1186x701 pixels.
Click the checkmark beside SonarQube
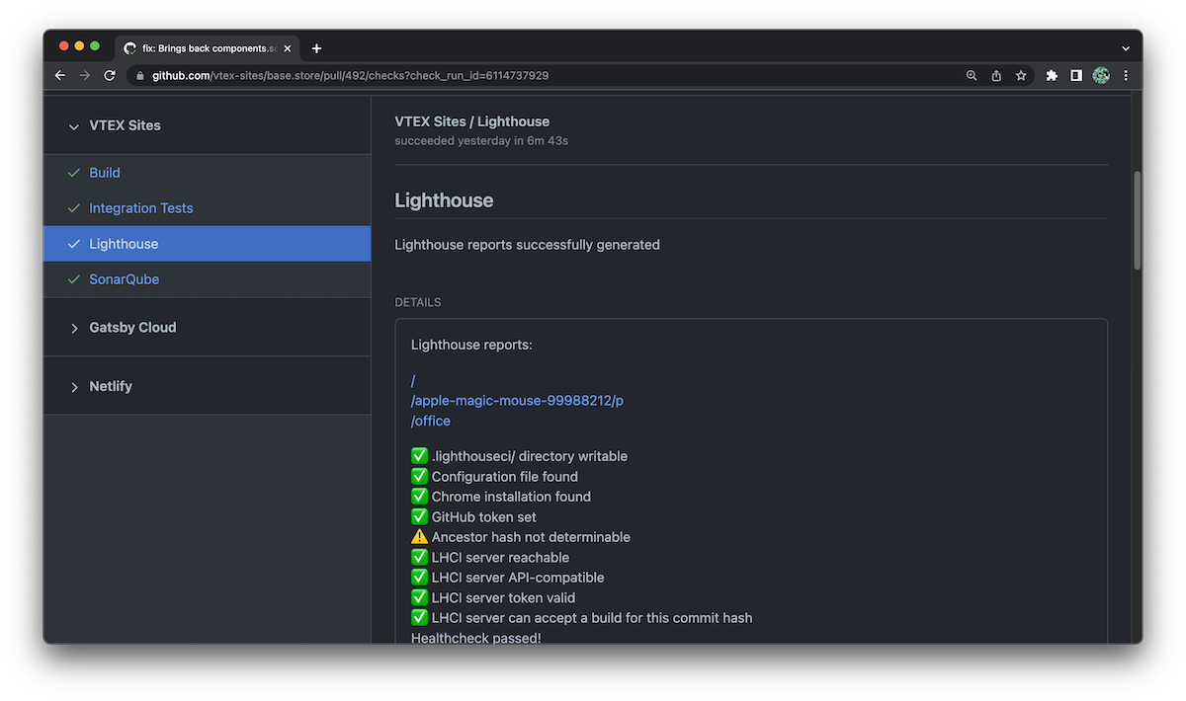[74, 279]
